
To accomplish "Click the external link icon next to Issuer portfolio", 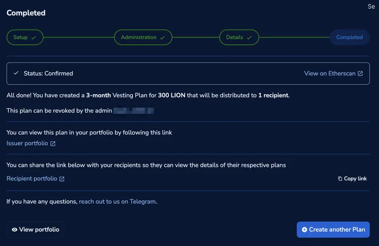I will coord(53,143).
